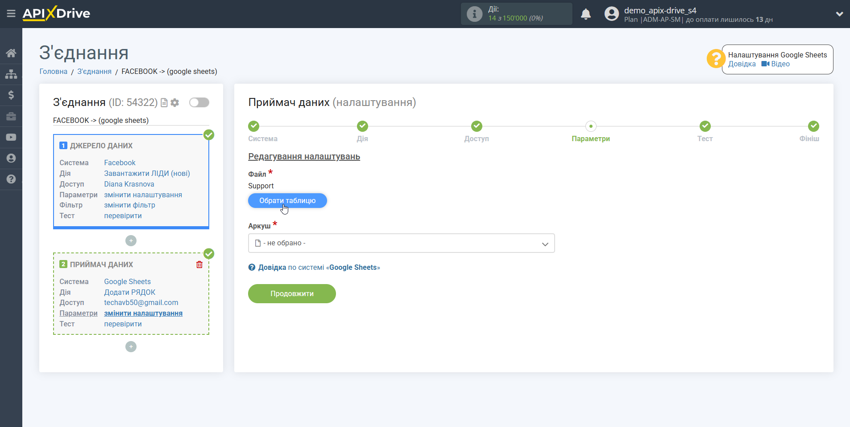
Task: Open the help question sidebar icon
Action: pyautogui.click(x=11, y=179)
